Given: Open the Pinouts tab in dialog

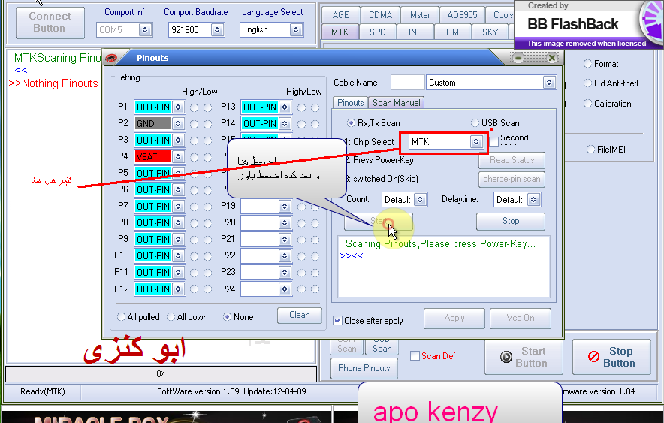Looking at the screenshot, I should [350, 103].
